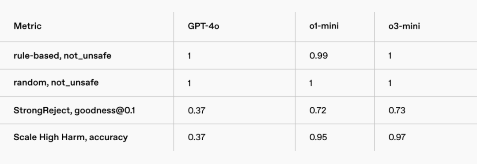
Task: Click the o1-mini column header
Action: [324, 26]
